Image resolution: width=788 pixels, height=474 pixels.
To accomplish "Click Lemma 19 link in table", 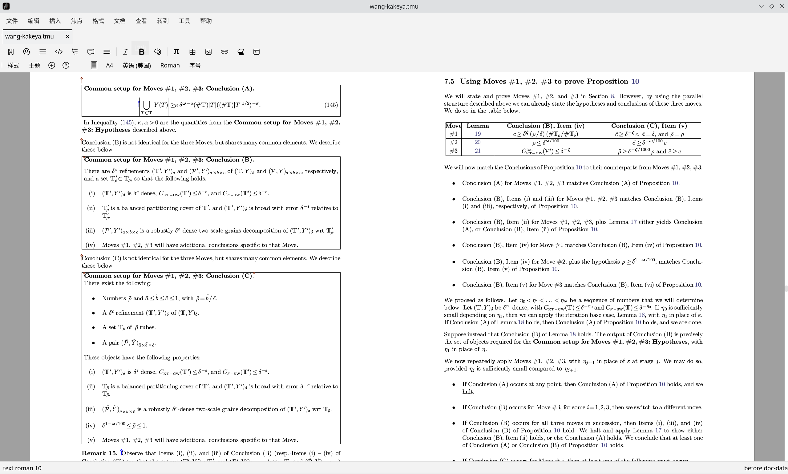I will 478,134.
